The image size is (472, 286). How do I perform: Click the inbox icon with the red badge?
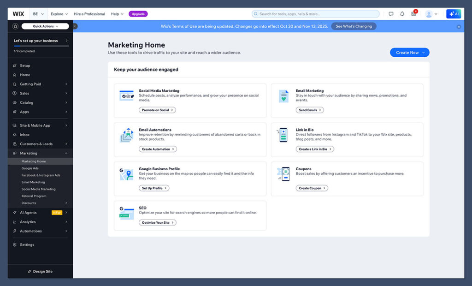tap(413, 14)
